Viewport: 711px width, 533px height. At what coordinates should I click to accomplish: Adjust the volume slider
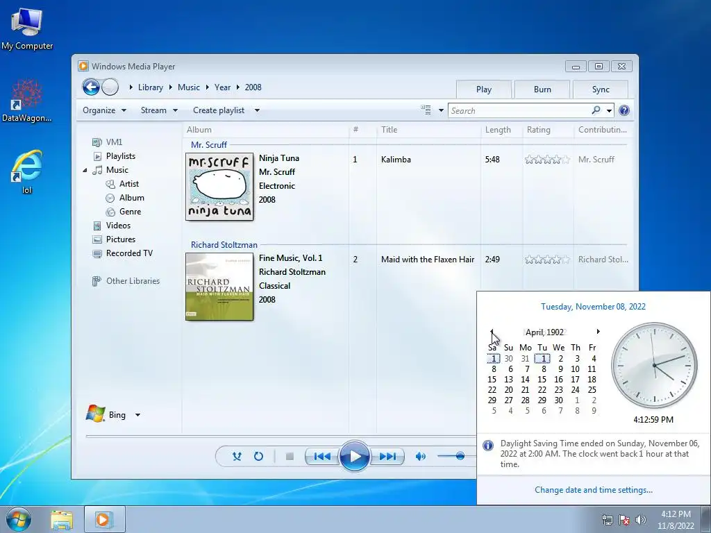[x=460, y=456]
